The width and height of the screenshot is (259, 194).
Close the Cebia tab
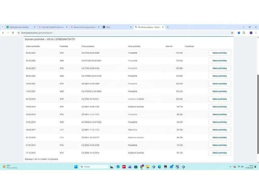point(131,27)
